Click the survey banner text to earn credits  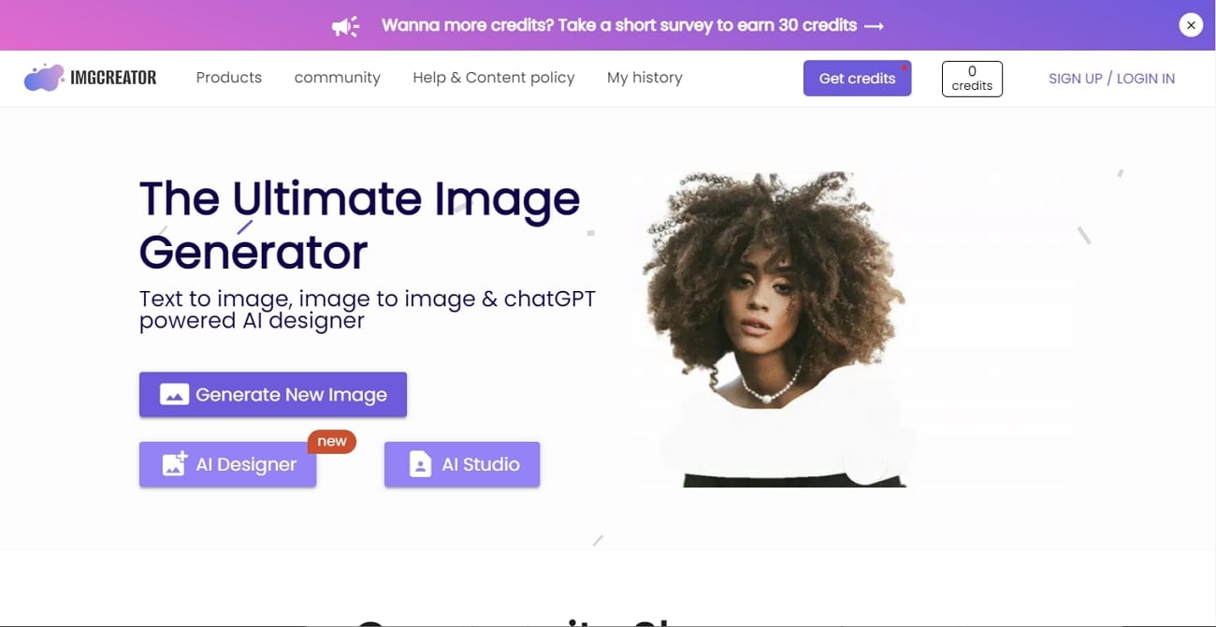tap(619, 25)
